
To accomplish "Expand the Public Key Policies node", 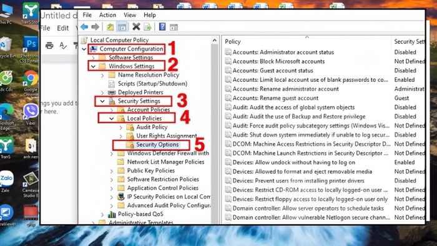I will [x=112, y=171].
